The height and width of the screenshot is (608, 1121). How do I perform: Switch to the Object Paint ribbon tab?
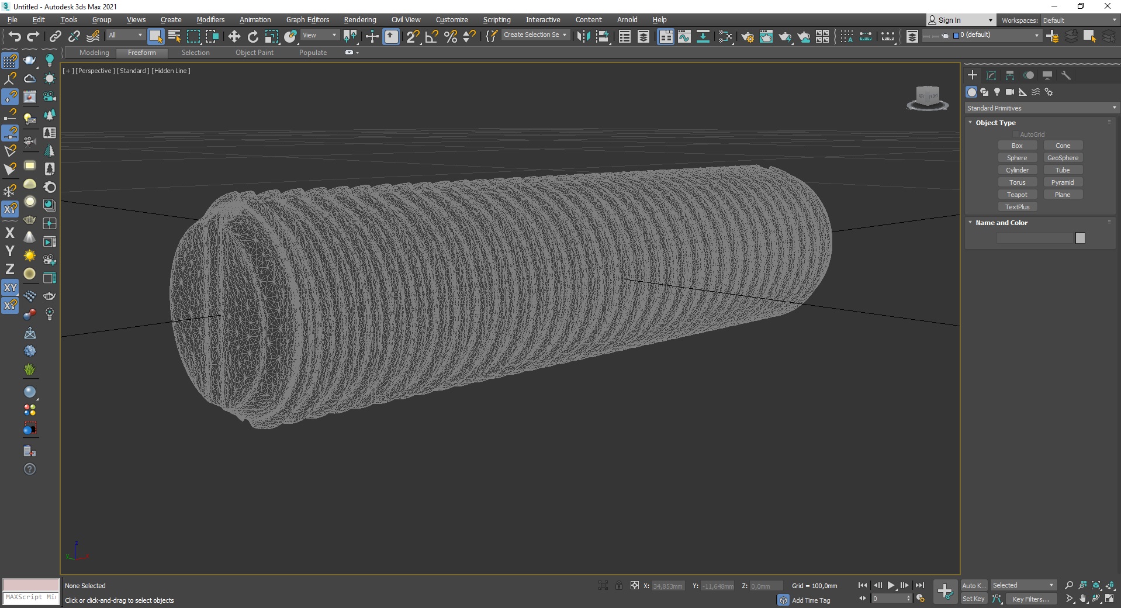point(254,53)
